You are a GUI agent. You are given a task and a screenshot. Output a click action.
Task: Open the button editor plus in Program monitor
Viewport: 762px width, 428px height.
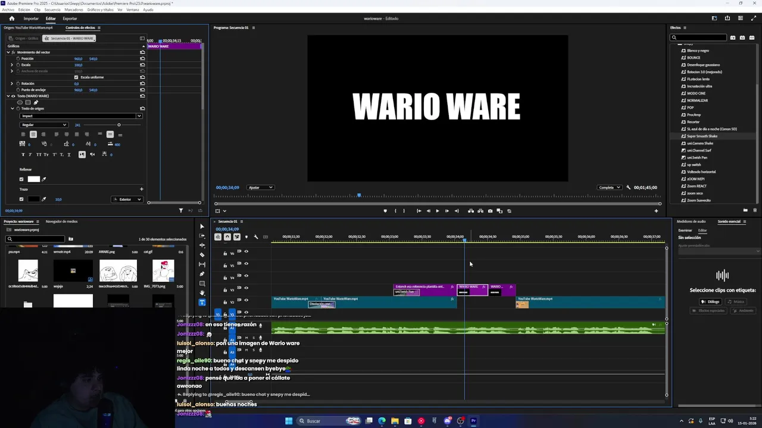tap(656, 211)
